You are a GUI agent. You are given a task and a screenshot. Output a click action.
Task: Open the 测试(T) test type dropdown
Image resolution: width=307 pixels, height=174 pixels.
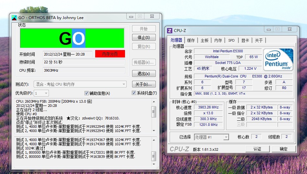click(x=80, y=84)
